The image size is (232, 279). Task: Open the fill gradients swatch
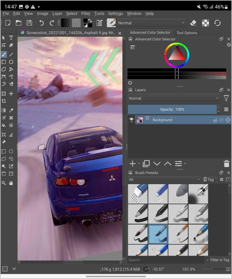(x=65, y=23)
